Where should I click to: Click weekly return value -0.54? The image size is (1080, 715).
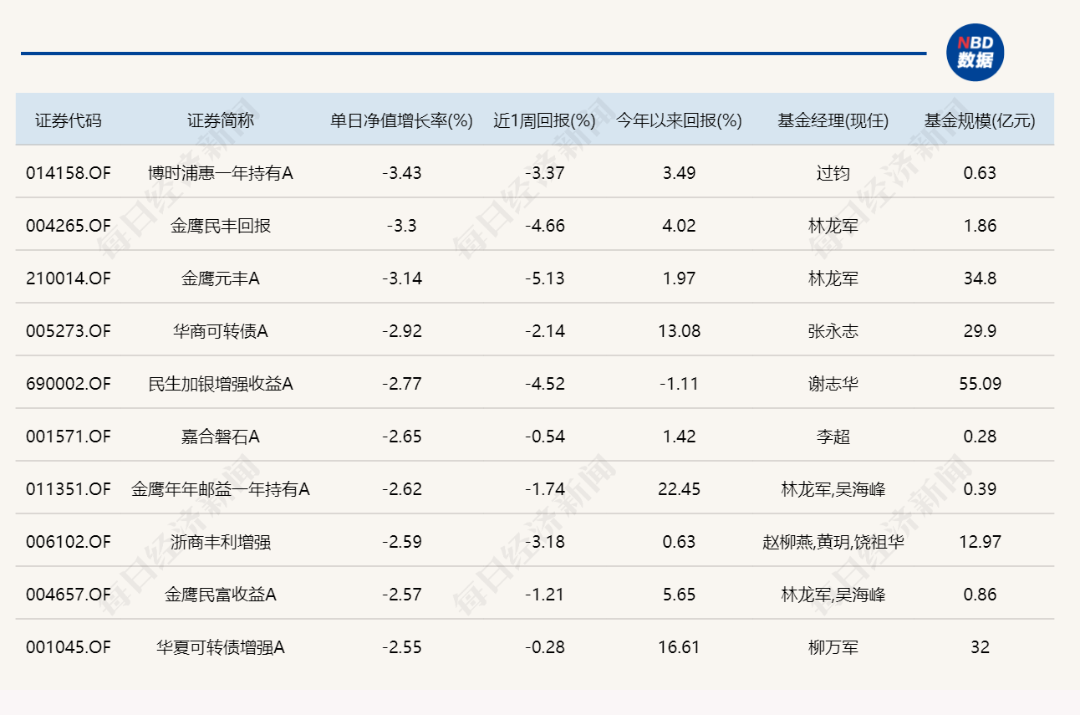(545, 437)
